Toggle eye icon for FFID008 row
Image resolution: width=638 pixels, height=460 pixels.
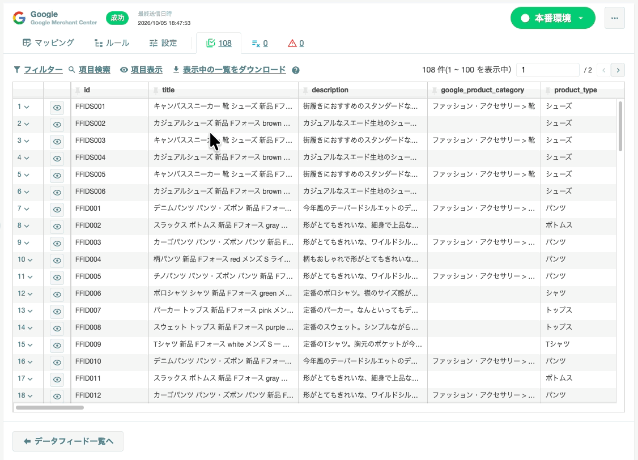(x=57, y=328)
